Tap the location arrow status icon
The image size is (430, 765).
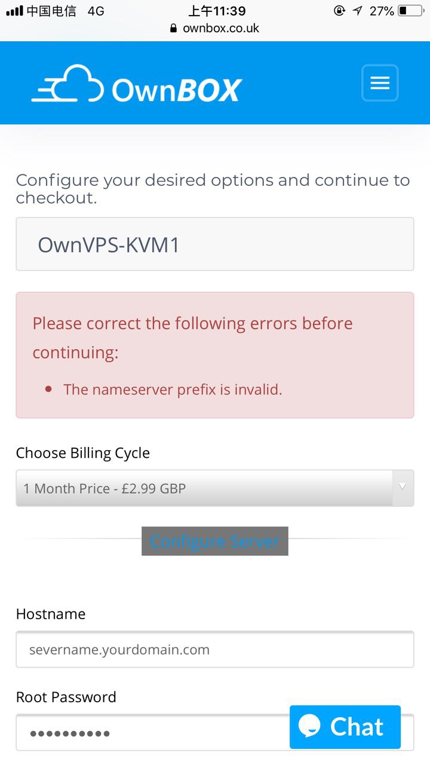[357, 11]
